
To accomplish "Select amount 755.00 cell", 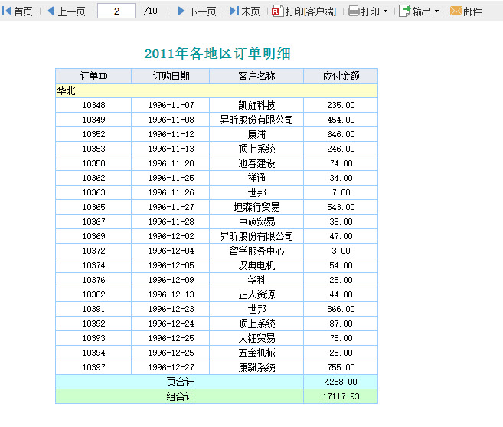I will 341,367.
